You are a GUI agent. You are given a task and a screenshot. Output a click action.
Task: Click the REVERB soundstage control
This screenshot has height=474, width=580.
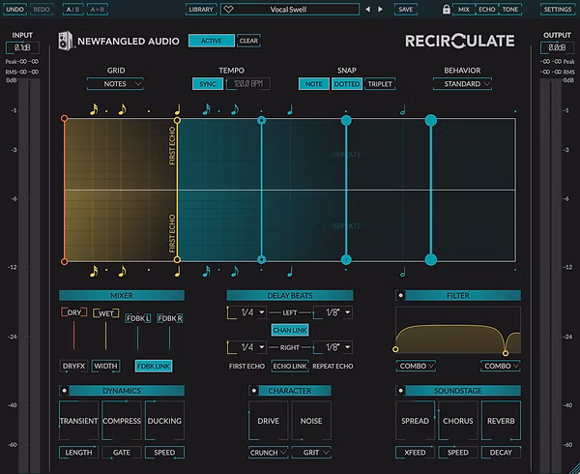[501, 421]
